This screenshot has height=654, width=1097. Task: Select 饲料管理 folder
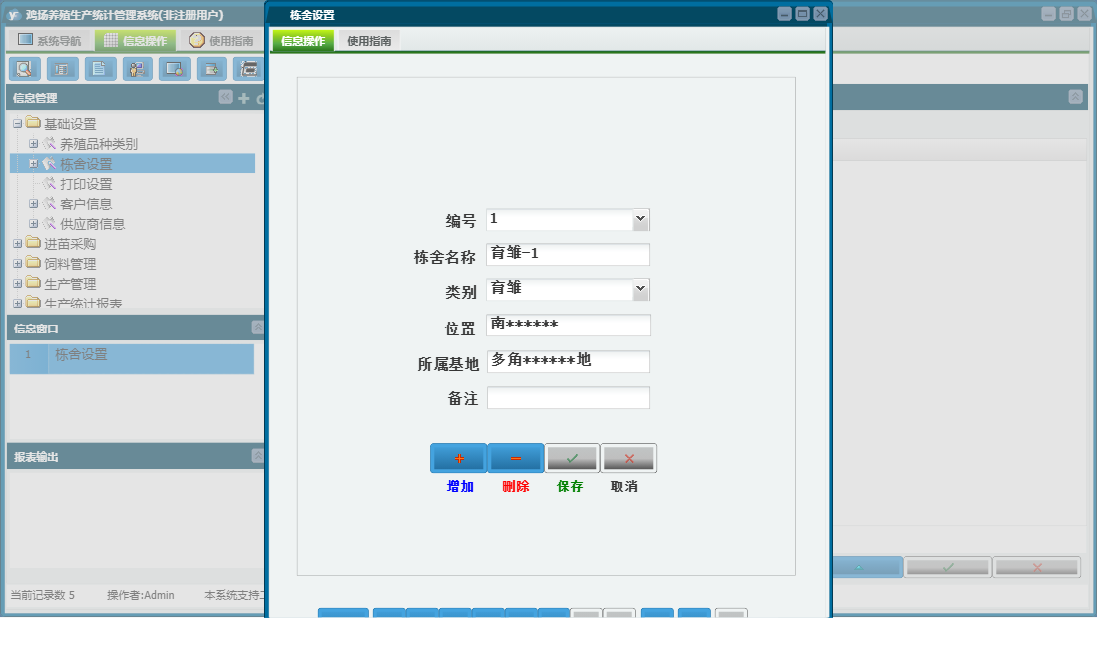point(70,264)
